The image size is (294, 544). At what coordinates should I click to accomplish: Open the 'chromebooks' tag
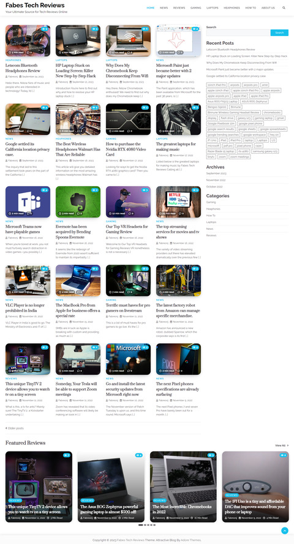[272, 113]
